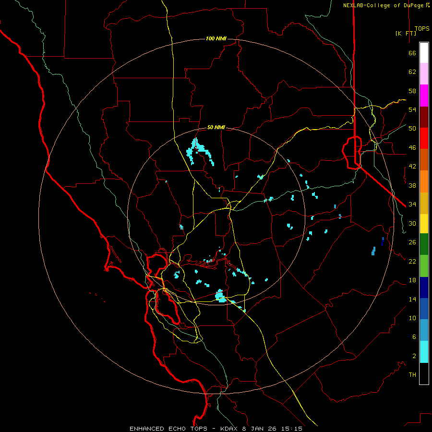Click the '30' legend value
The image size is (432, 432).
coord(412,223)
